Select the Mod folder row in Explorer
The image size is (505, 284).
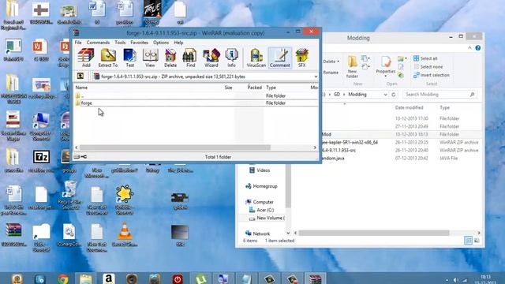(401, 134)
